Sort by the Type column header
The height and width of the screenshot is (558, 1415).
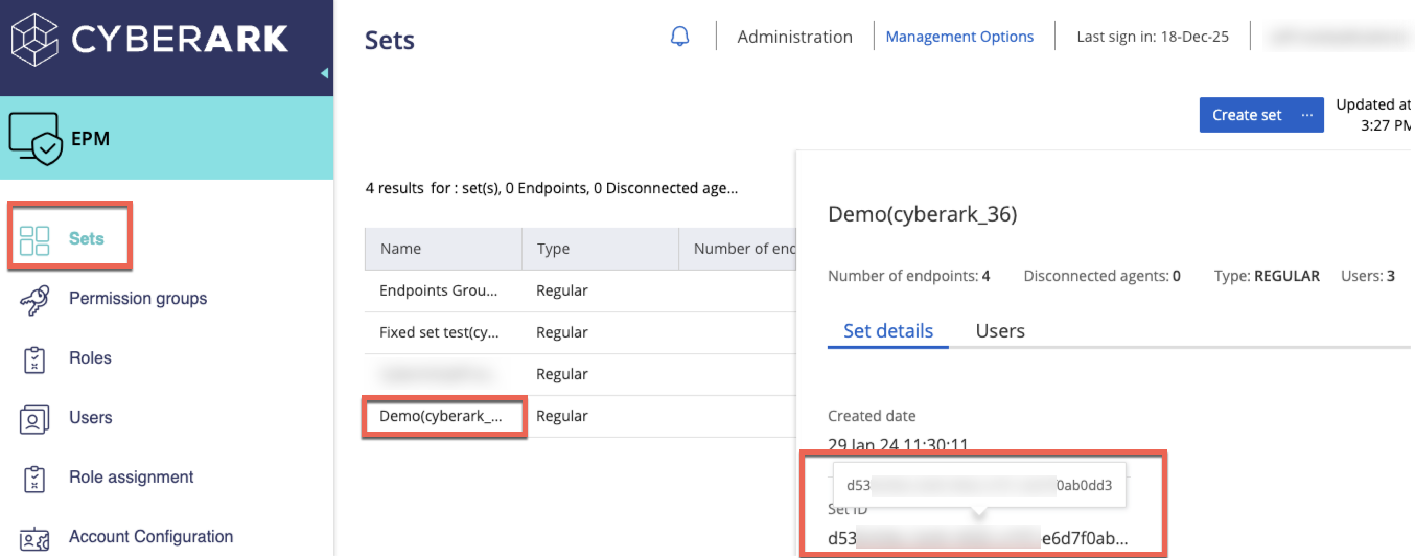point(600,249)
